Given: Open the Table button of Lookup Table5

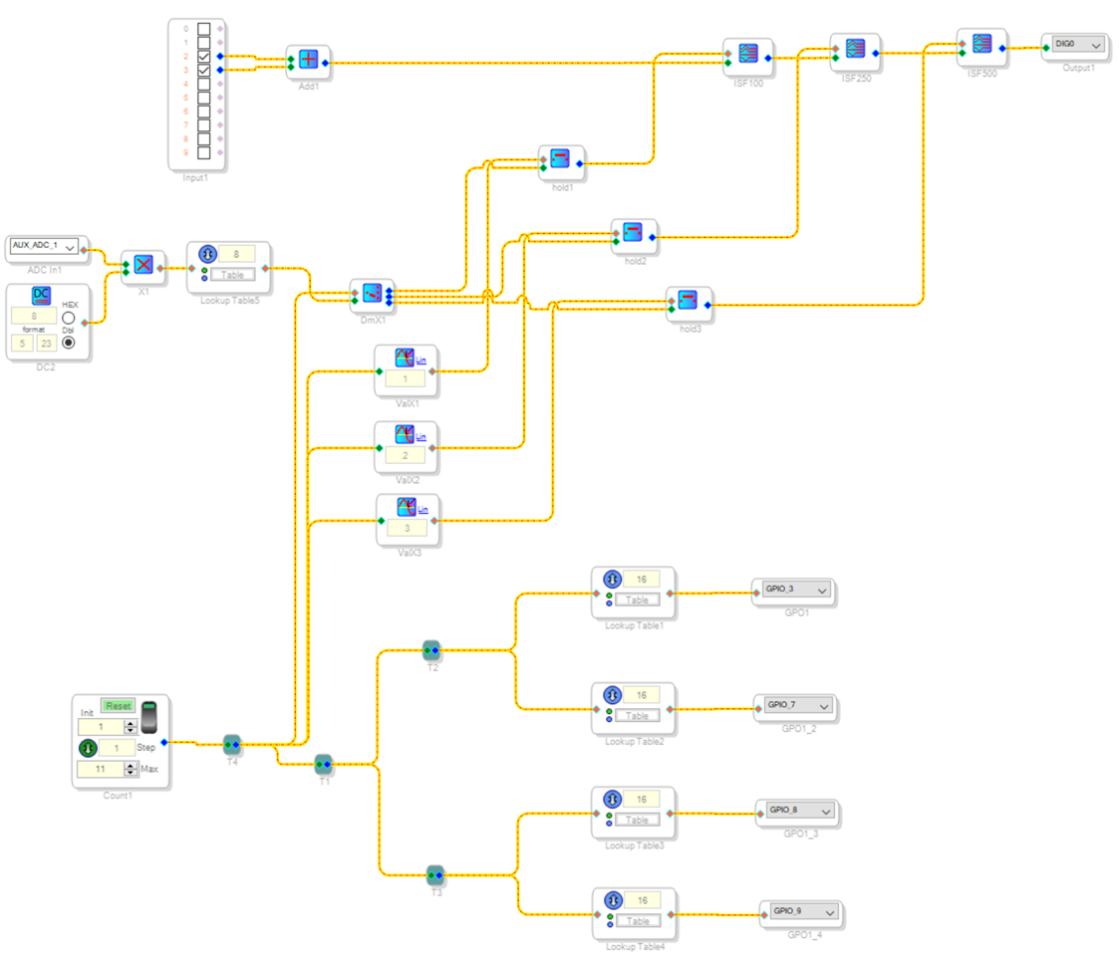Looking at the screenshot, I should [x=232, y=275].
